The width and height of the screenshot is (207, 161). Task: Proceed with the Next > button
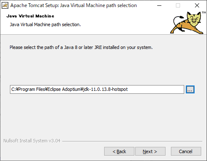[x=150, y=151]
